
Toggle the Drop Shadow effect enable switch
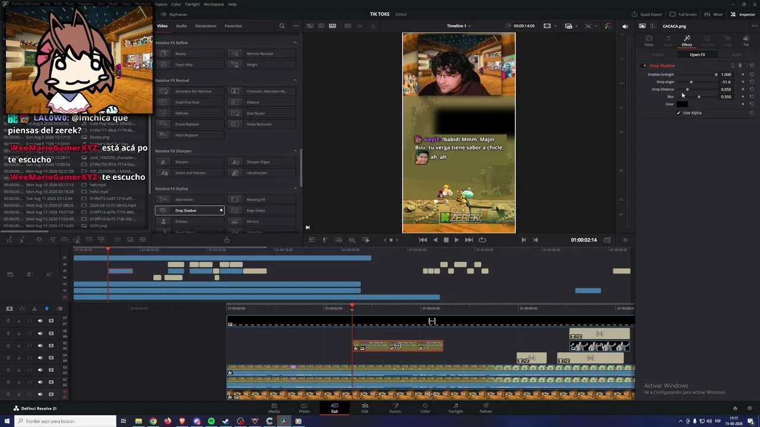tap(645, 66)
